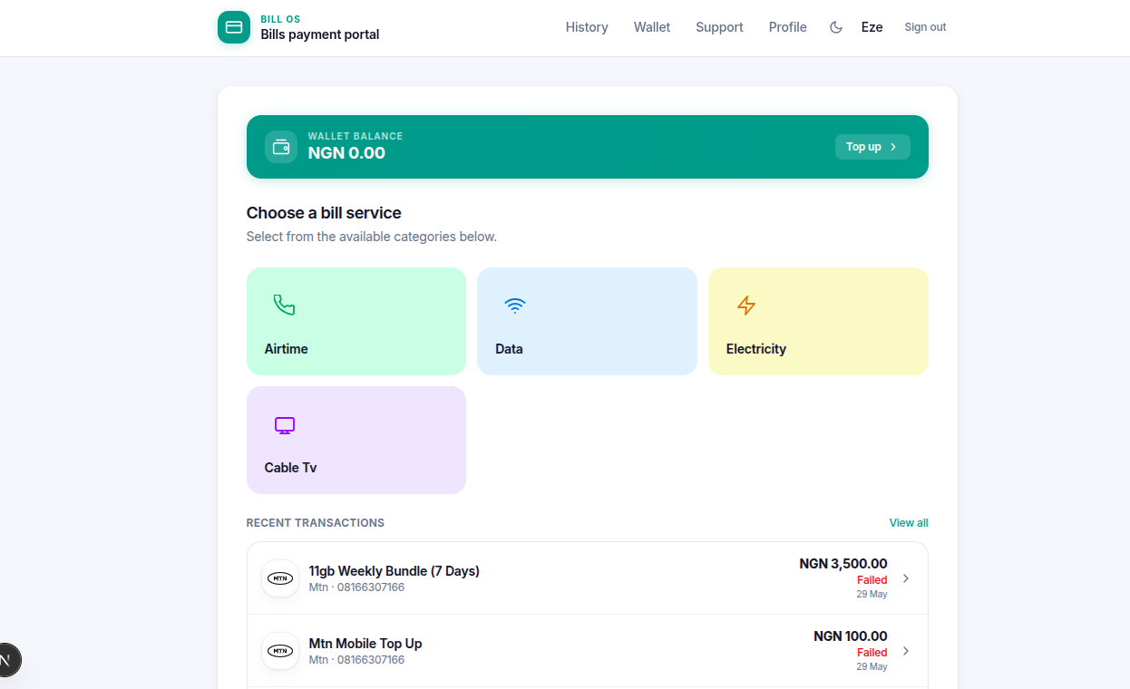
Task: Click 29 May date on Mobile Top Up row
Action: 872,667
